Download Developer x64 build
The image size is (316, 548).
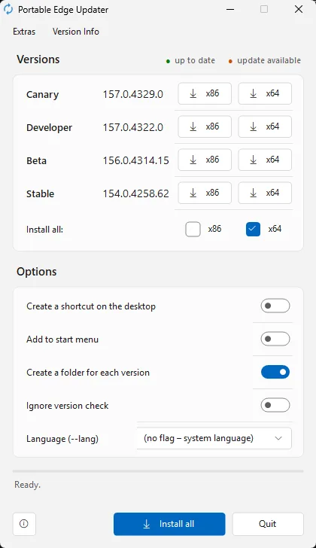click(265, 126)
